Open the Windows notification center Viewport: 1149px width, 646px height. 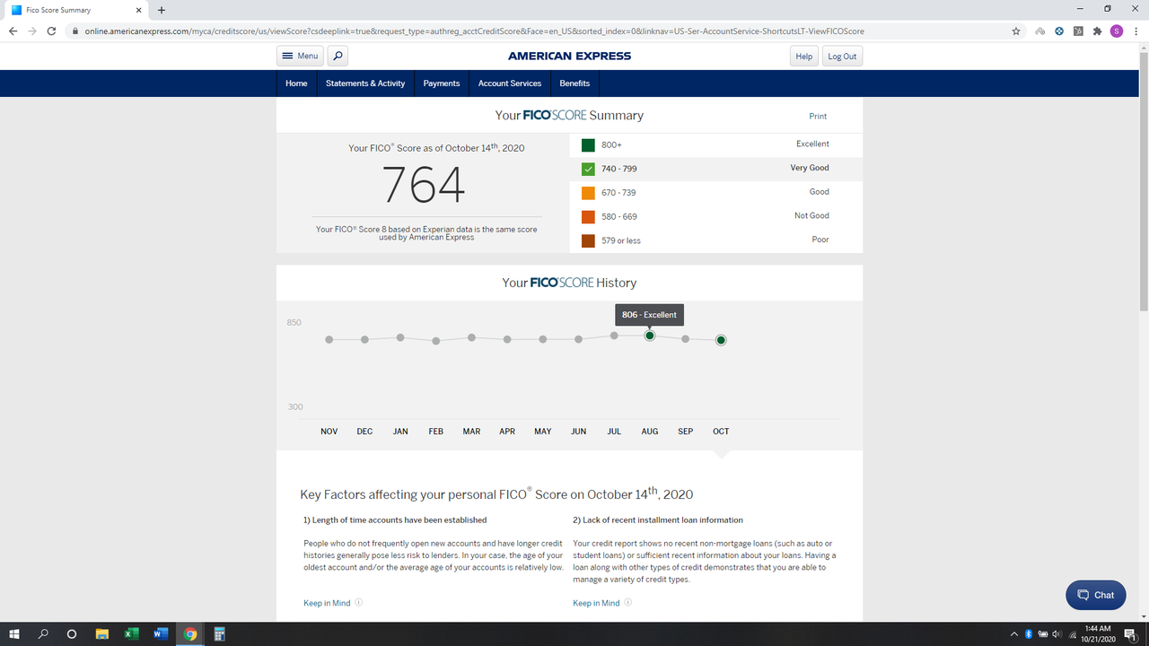coord(1130,633)
